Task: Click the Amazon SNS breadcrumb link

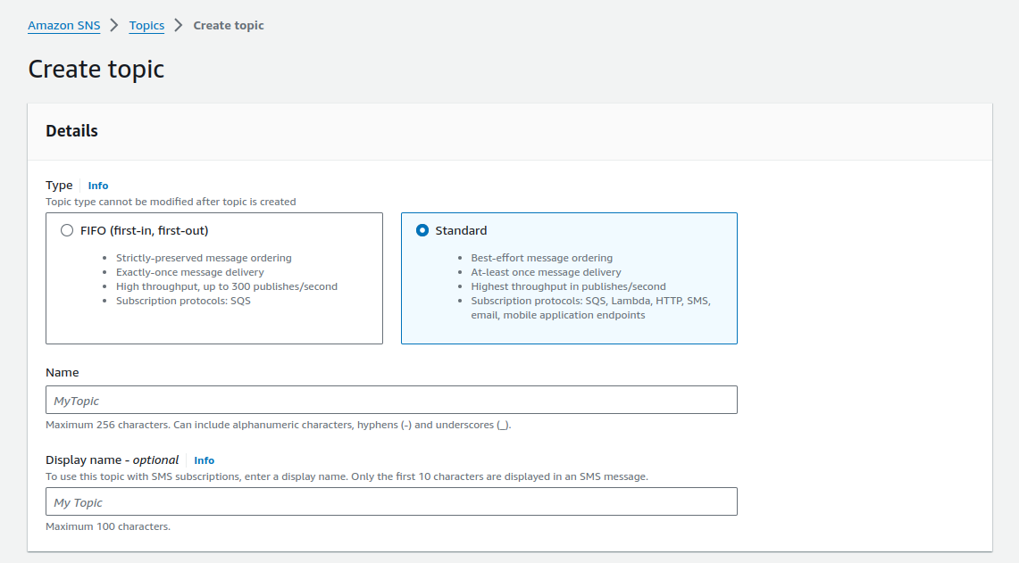Action: pyautogui.click(x=63, y=26)
